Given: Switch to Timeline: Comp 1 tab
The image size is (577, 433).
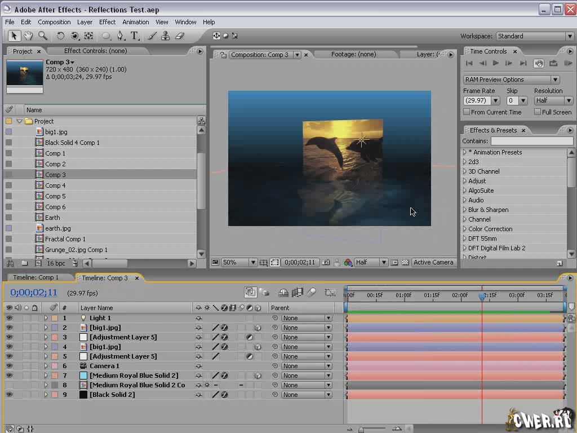Looking at the screenshot, I should point(36,277).
